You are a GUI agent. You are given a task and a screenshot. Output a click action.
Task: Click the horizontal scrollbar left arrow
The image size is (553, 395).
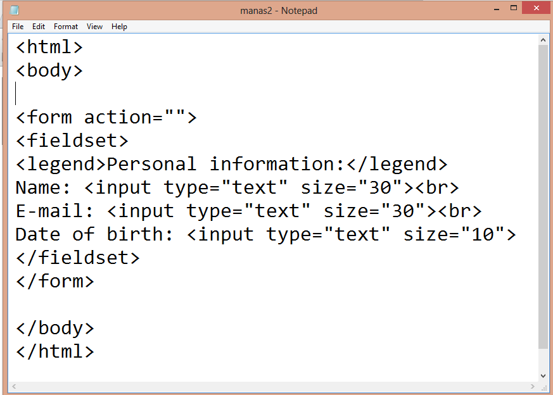tap(14, 387)
